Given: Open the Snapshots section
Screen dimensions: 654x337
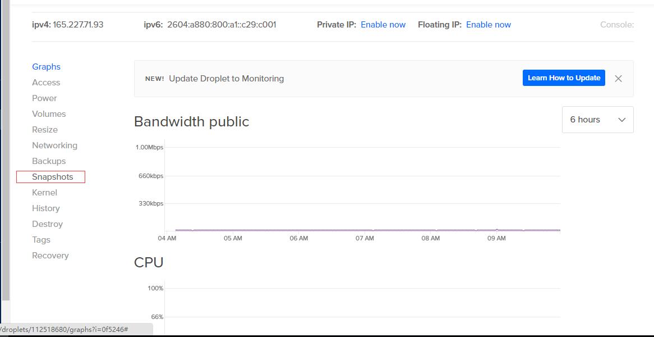Looking at the screenshot, I should tap(52, 177).
